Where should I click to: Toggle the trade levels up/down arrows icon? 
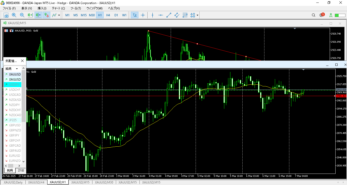coord(46,15)
